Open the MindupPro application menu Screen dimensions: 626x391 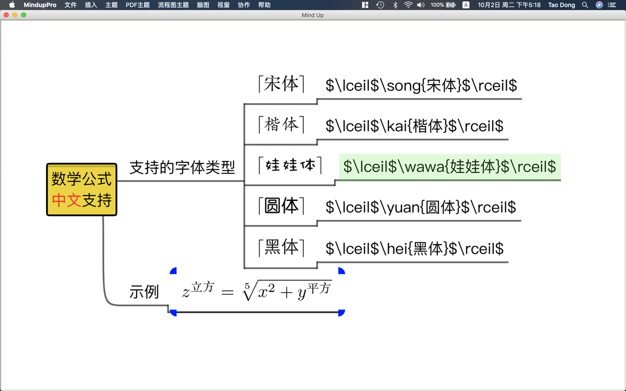click(40, 5)
